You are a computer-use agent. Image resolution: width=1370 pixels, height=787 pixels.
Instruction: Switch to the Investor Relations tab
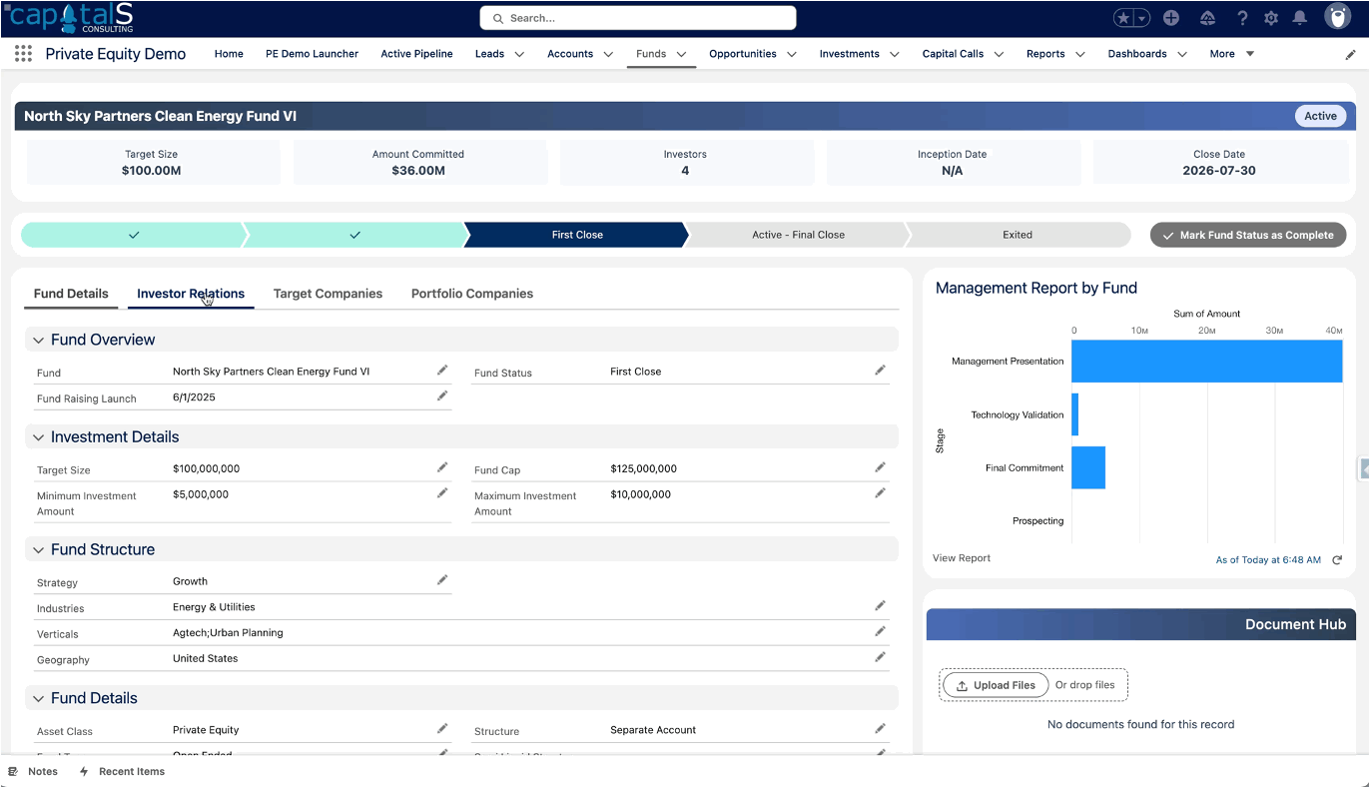(x=191, y=294)
